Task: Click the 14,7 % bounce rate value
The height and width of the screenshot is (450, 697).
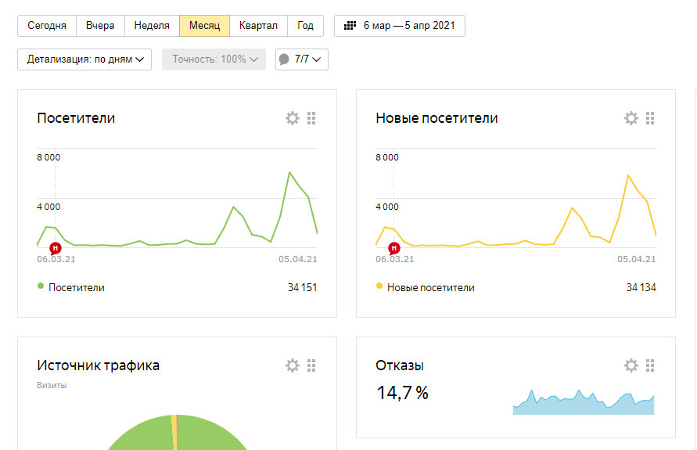Action: [x=402, y=393]
